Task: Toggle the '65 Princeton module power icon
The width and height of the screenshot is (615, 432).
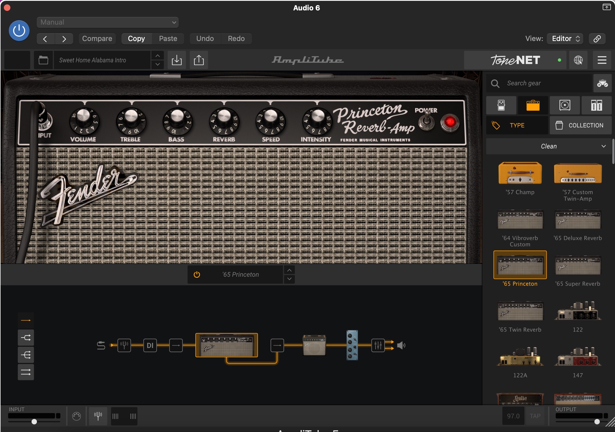Action: (x=197, y=274)
